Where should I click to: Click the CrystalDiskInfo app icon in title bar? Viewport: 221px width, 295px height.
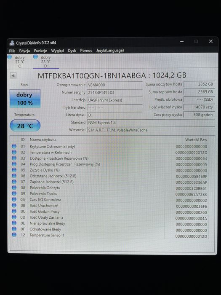click(x=12, y=43)
